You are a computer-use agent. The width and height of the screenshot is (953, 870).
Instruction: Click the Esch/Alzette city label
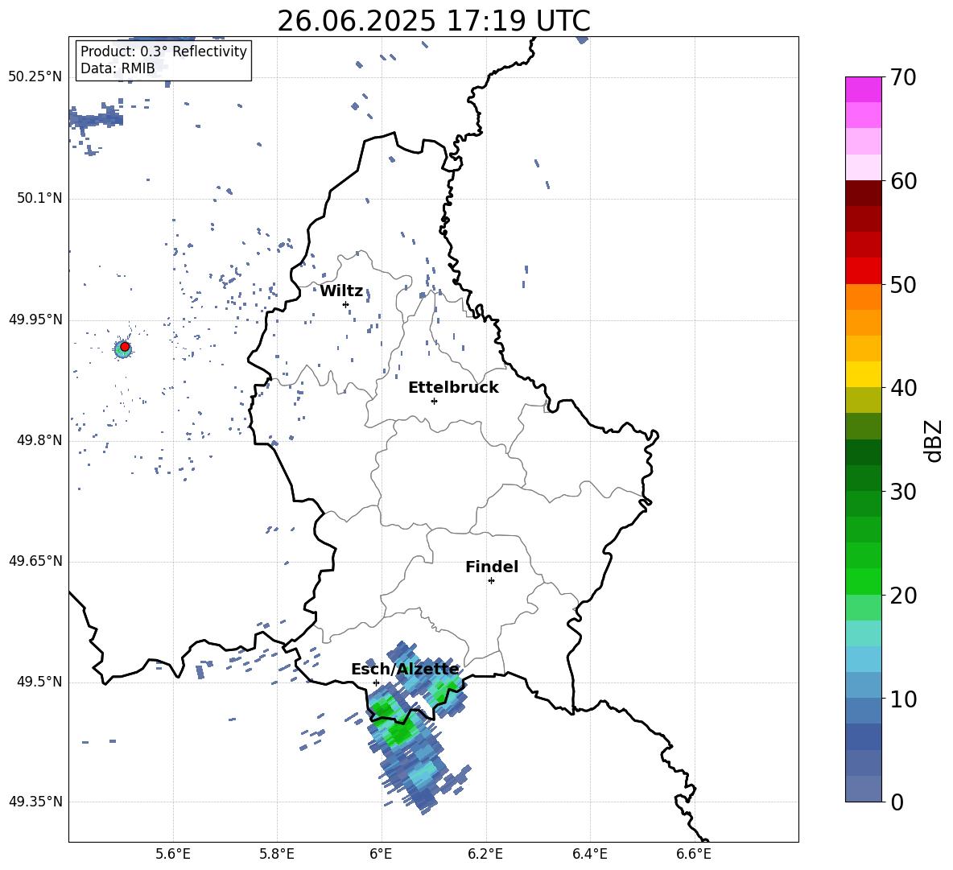(405, 670)
